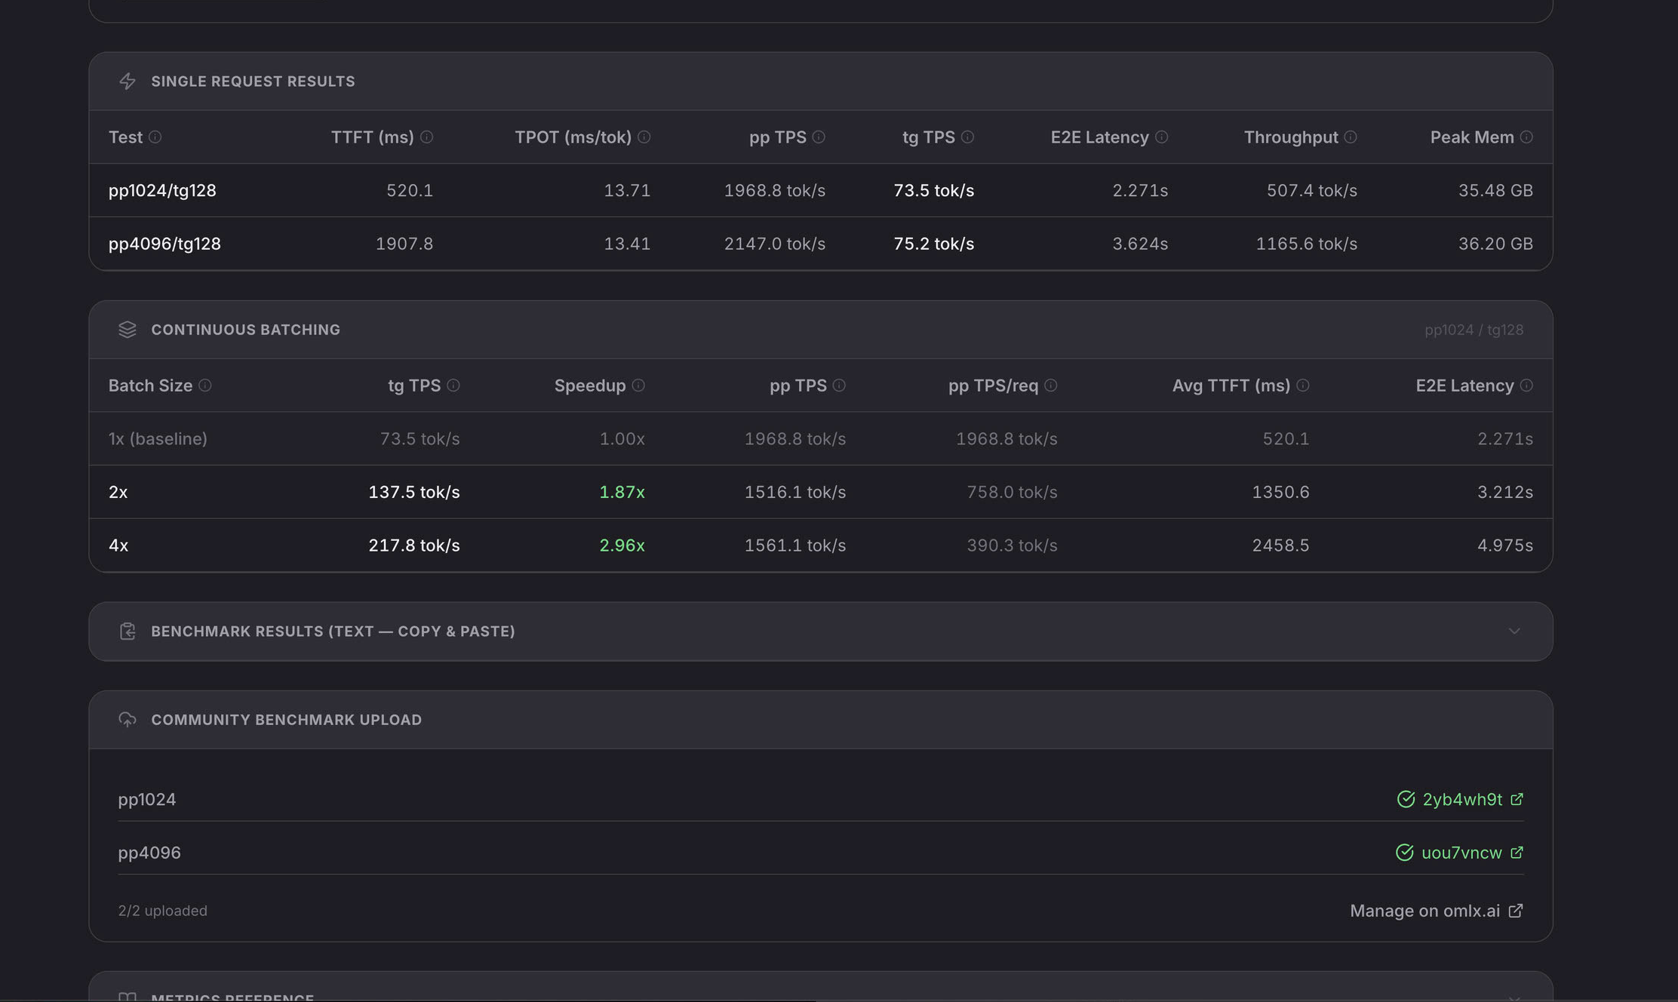Select the pp1024/tg128 test row label
This screenshot has height=1002, width=1678.
[x=162, y=191]
